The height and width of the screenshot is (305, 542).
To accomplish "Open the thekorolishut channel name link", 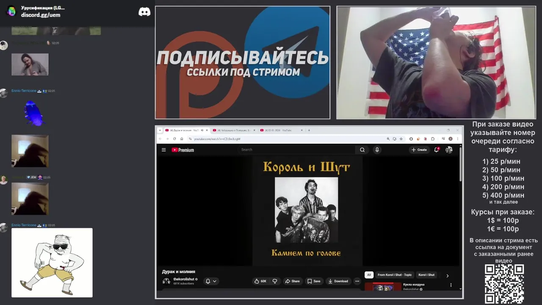I will coord(184,279).
